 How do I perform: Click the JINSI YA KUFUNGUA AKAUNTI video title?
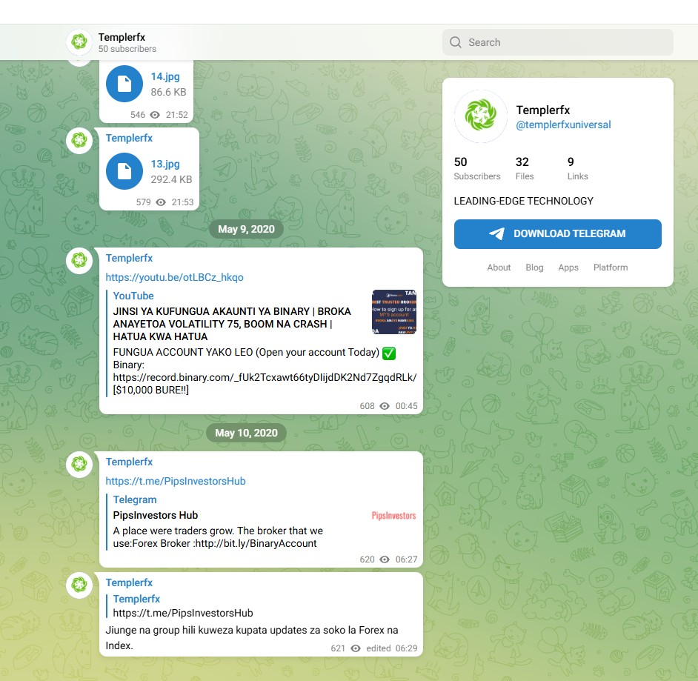point(232,324)
